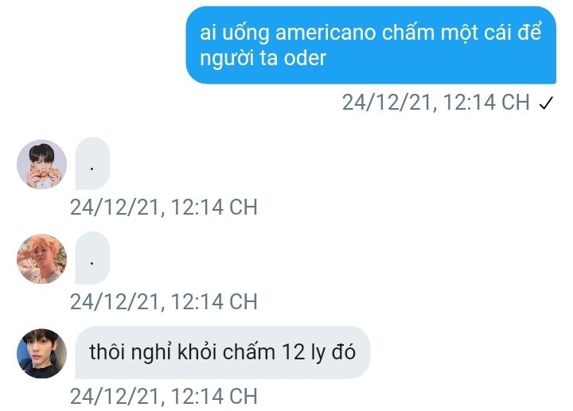Click the sent checkmark icon beside the timestamp
Viewport: 573px width, 411px height.
tap(546, 103)
